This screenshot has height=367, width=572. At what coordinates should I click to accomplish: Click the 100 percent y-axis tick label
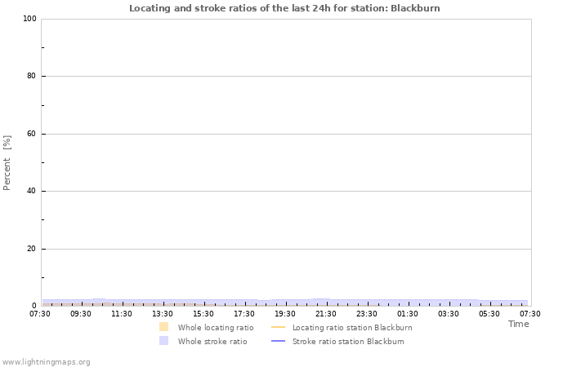pyautogui.click(x=29, y=19)
